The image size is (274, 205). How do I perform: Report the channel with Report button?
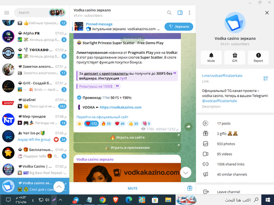[258, 58]
